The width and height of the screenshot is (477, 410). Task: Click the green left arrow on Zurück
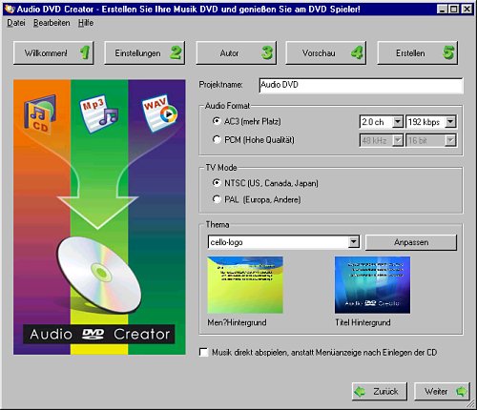(360, 392)
